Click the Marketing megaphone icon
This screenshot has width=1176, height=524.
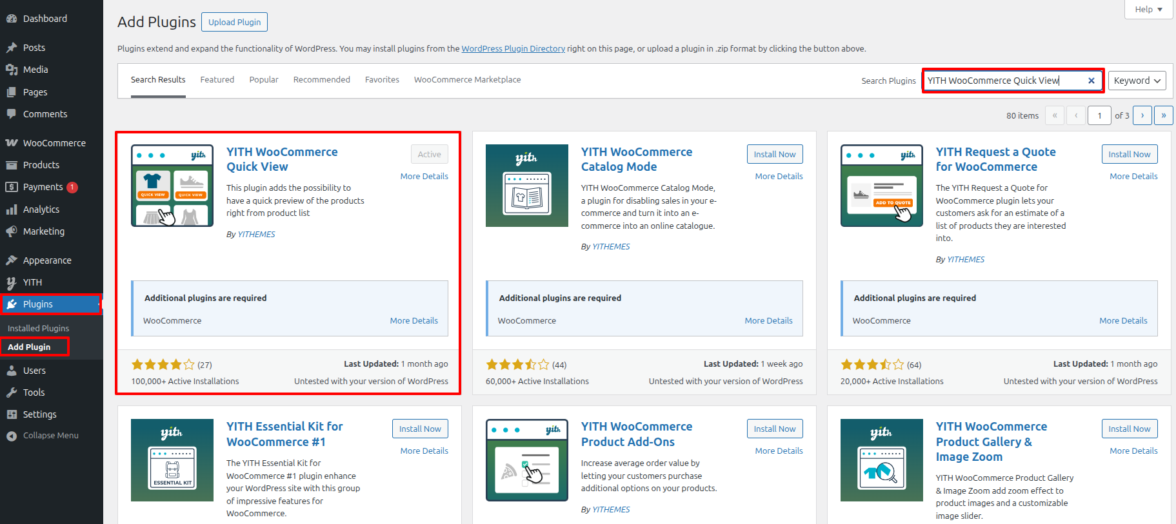point(11,231)
